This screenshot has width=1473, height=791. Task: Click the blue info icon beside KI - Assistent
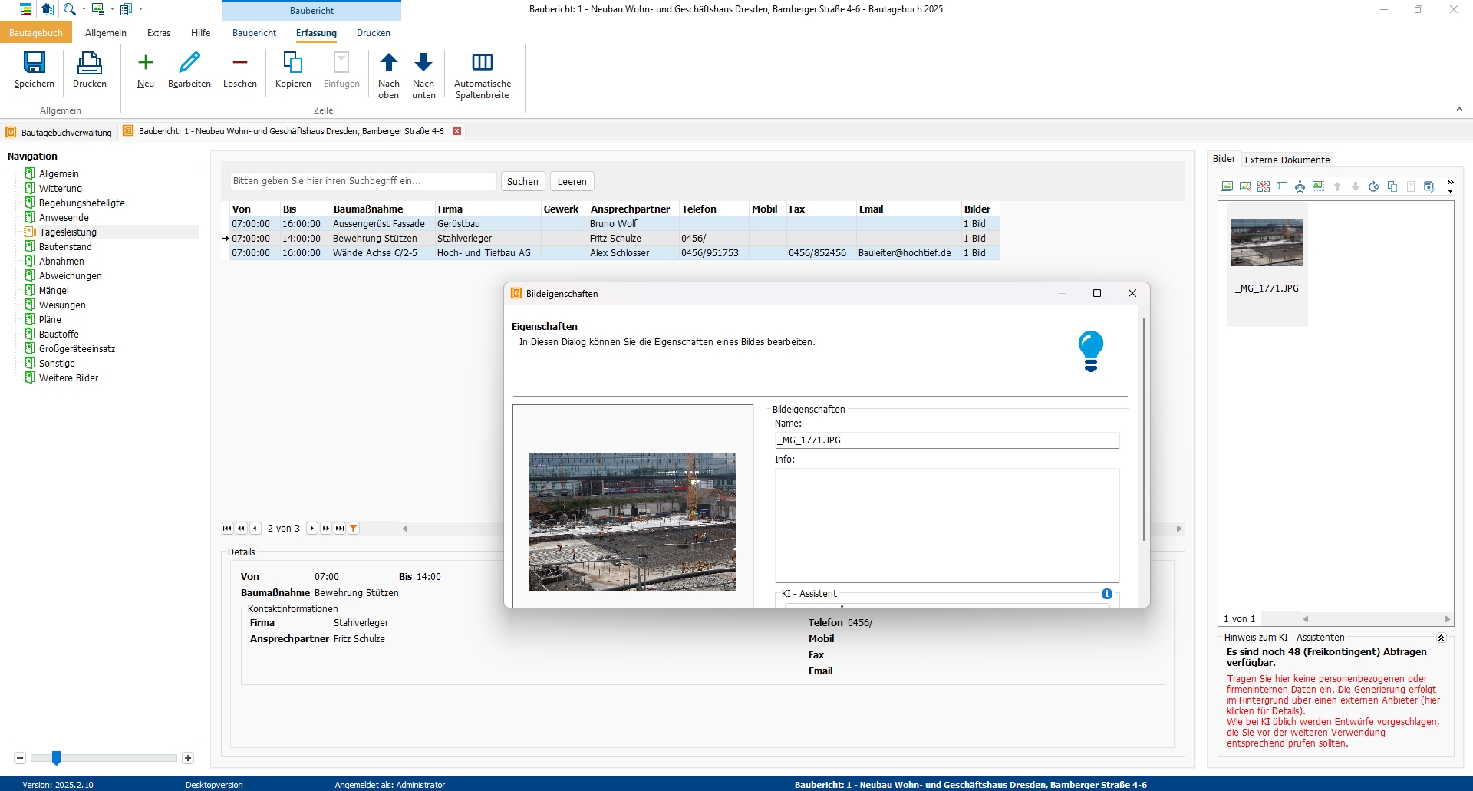[1106, 594]
